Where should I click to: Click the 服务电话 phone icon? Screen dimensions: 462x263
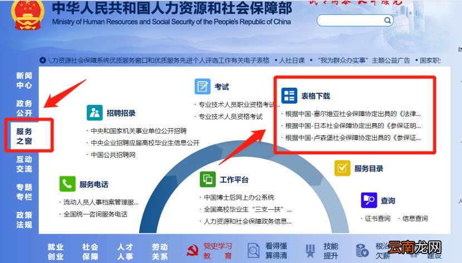[x=67, y=184]
